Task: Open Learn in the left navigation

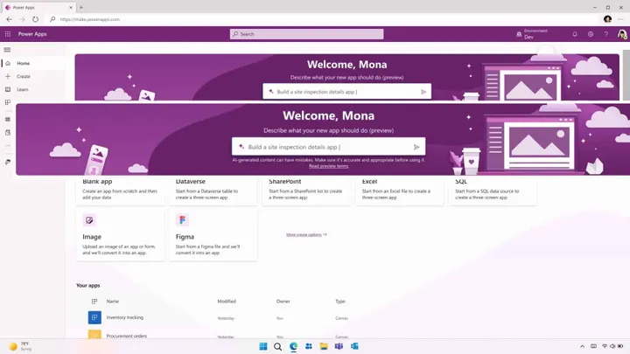Action: pos(22,89)
